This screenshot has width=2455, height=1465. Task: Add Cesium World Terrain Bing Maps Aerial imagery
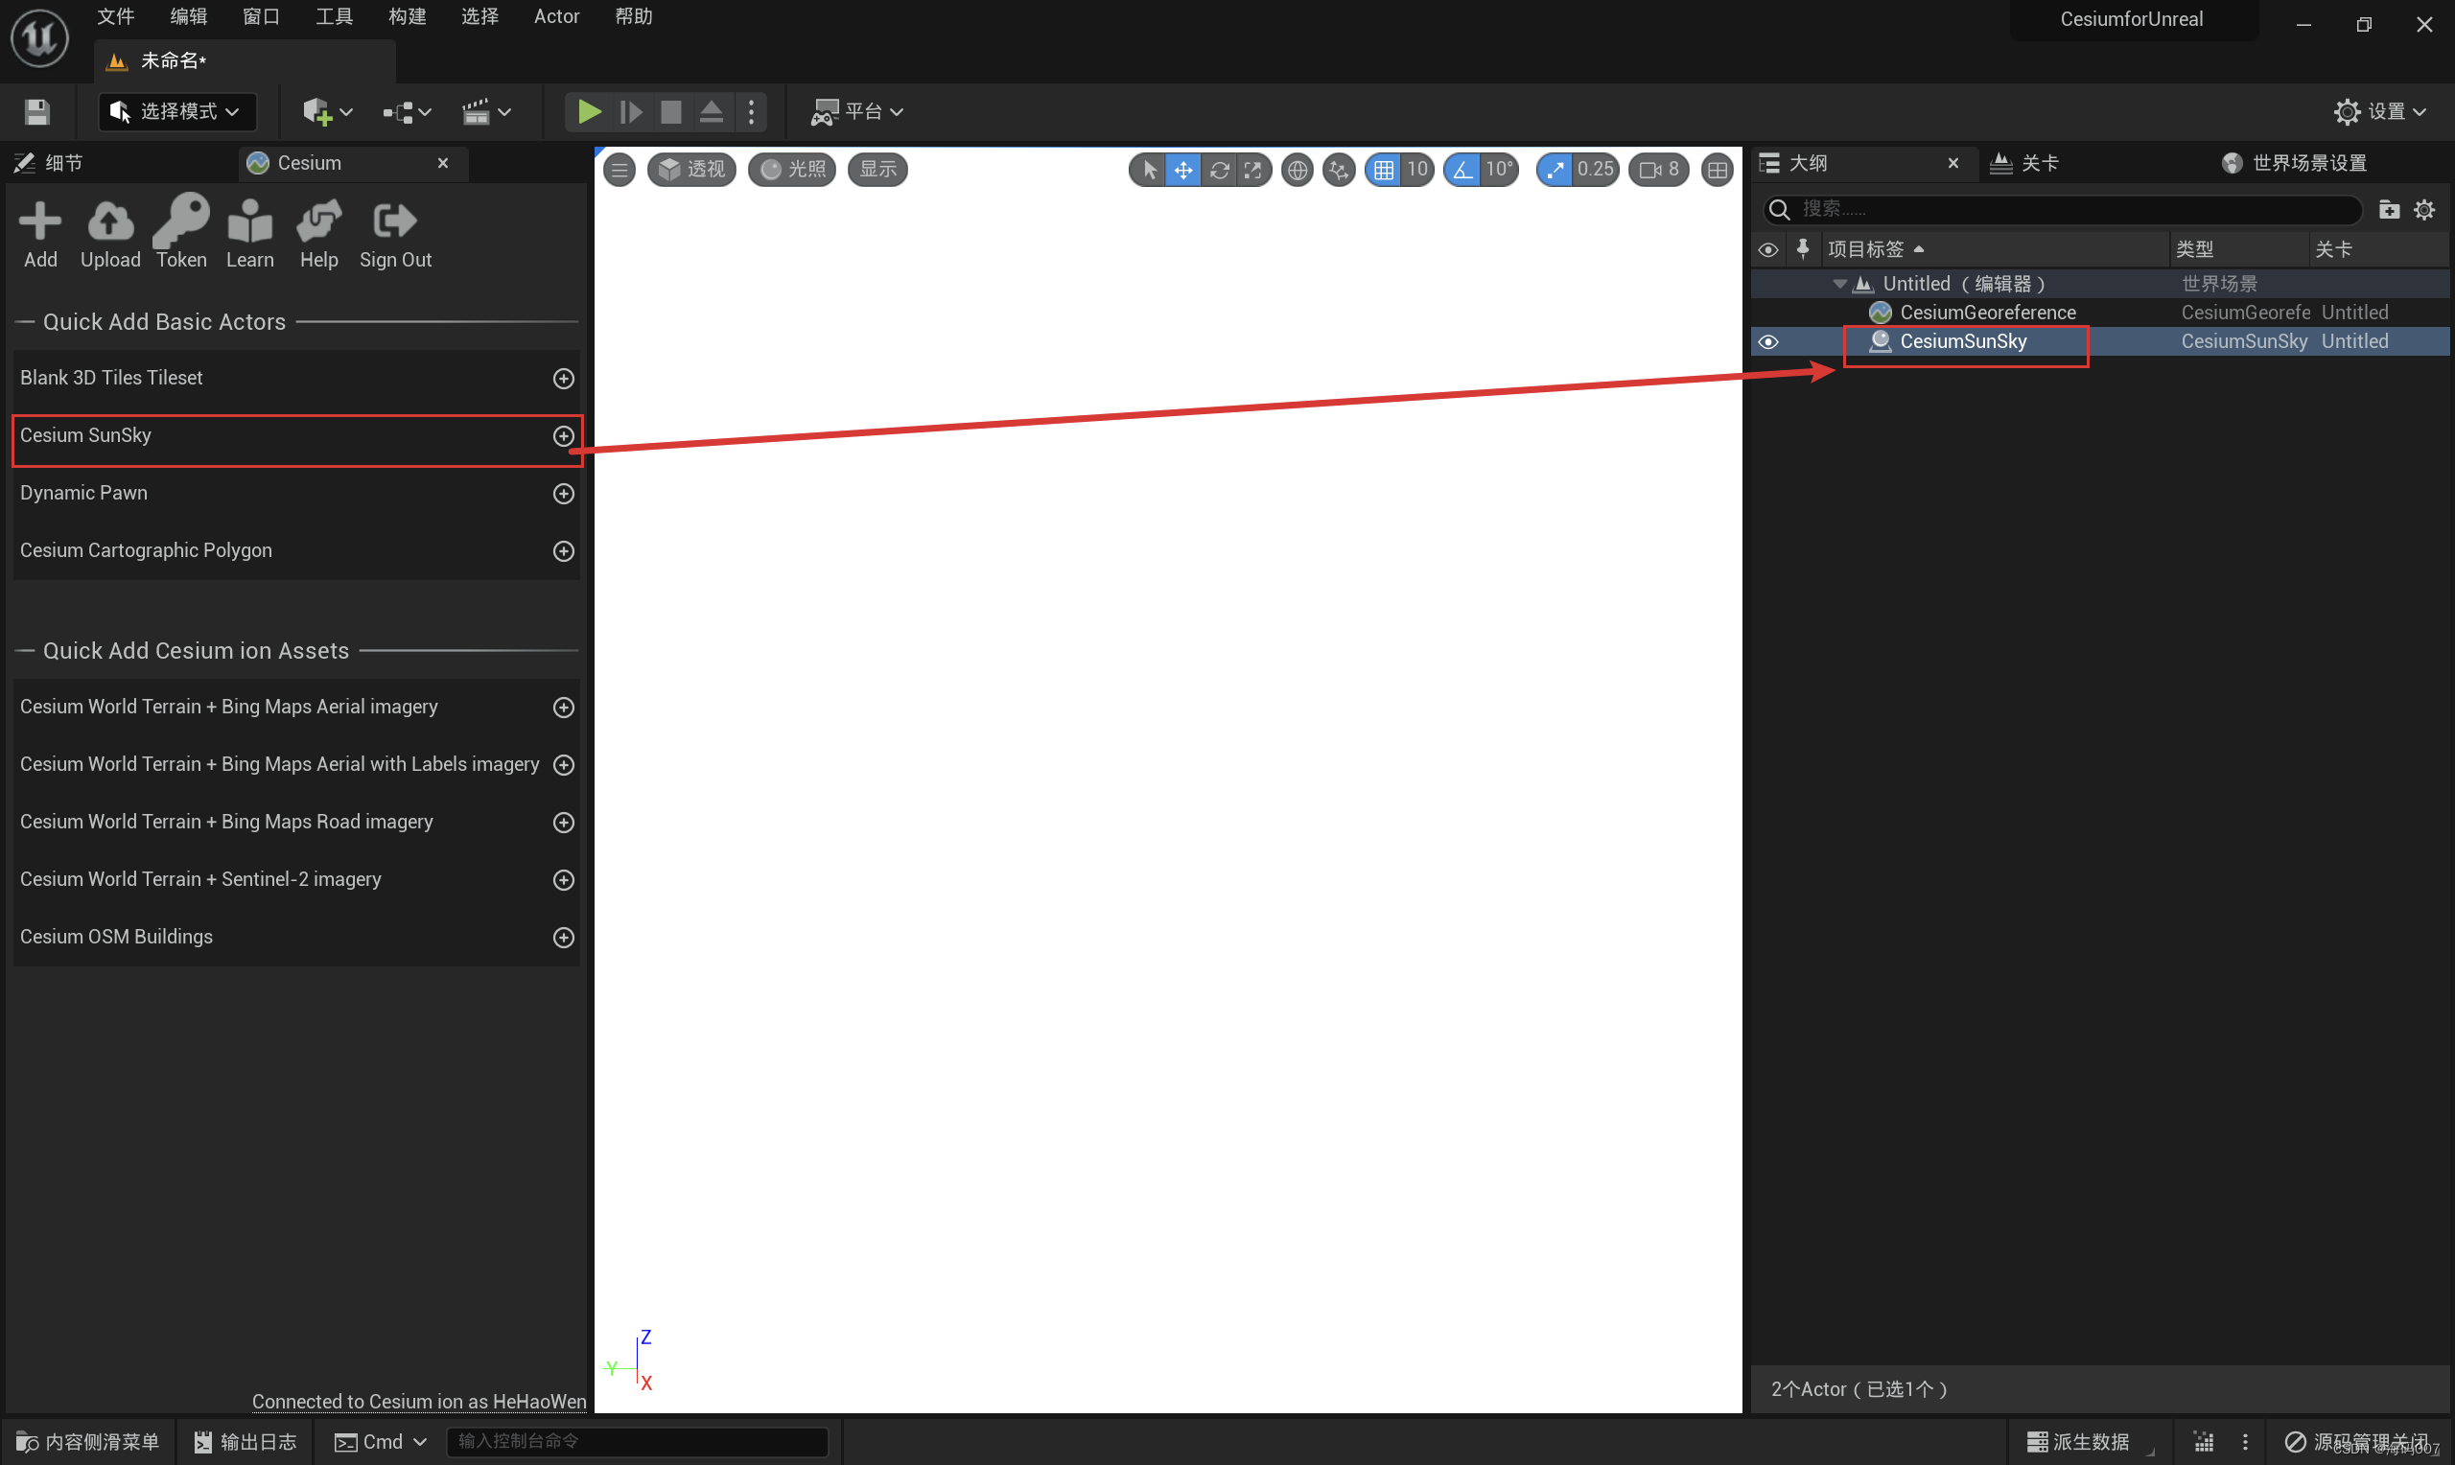(x=565, y=707)
